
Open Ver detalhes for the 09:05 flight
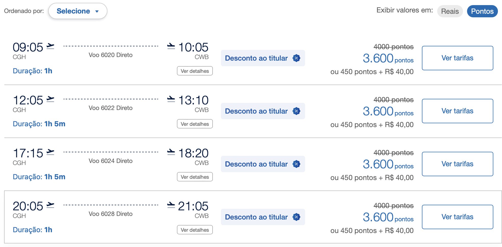195,71
